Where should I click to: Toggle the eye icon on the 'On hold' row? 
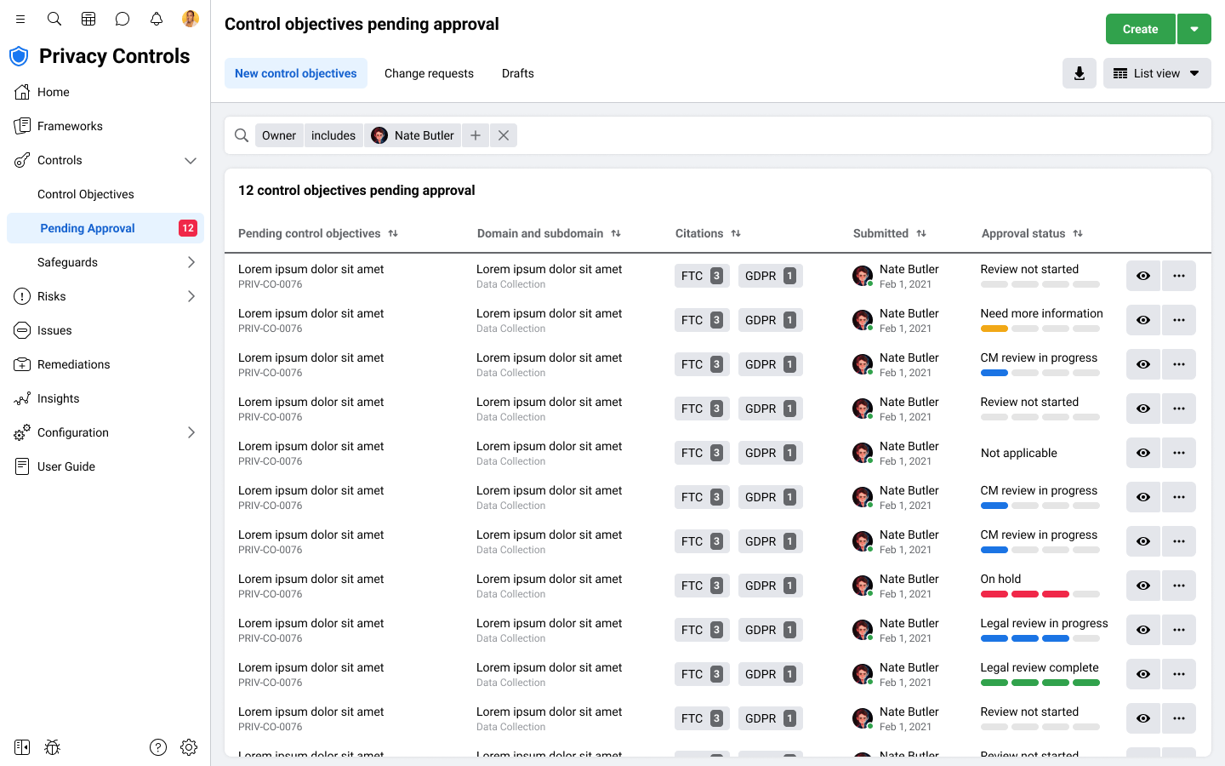(x=1142, y=586)
